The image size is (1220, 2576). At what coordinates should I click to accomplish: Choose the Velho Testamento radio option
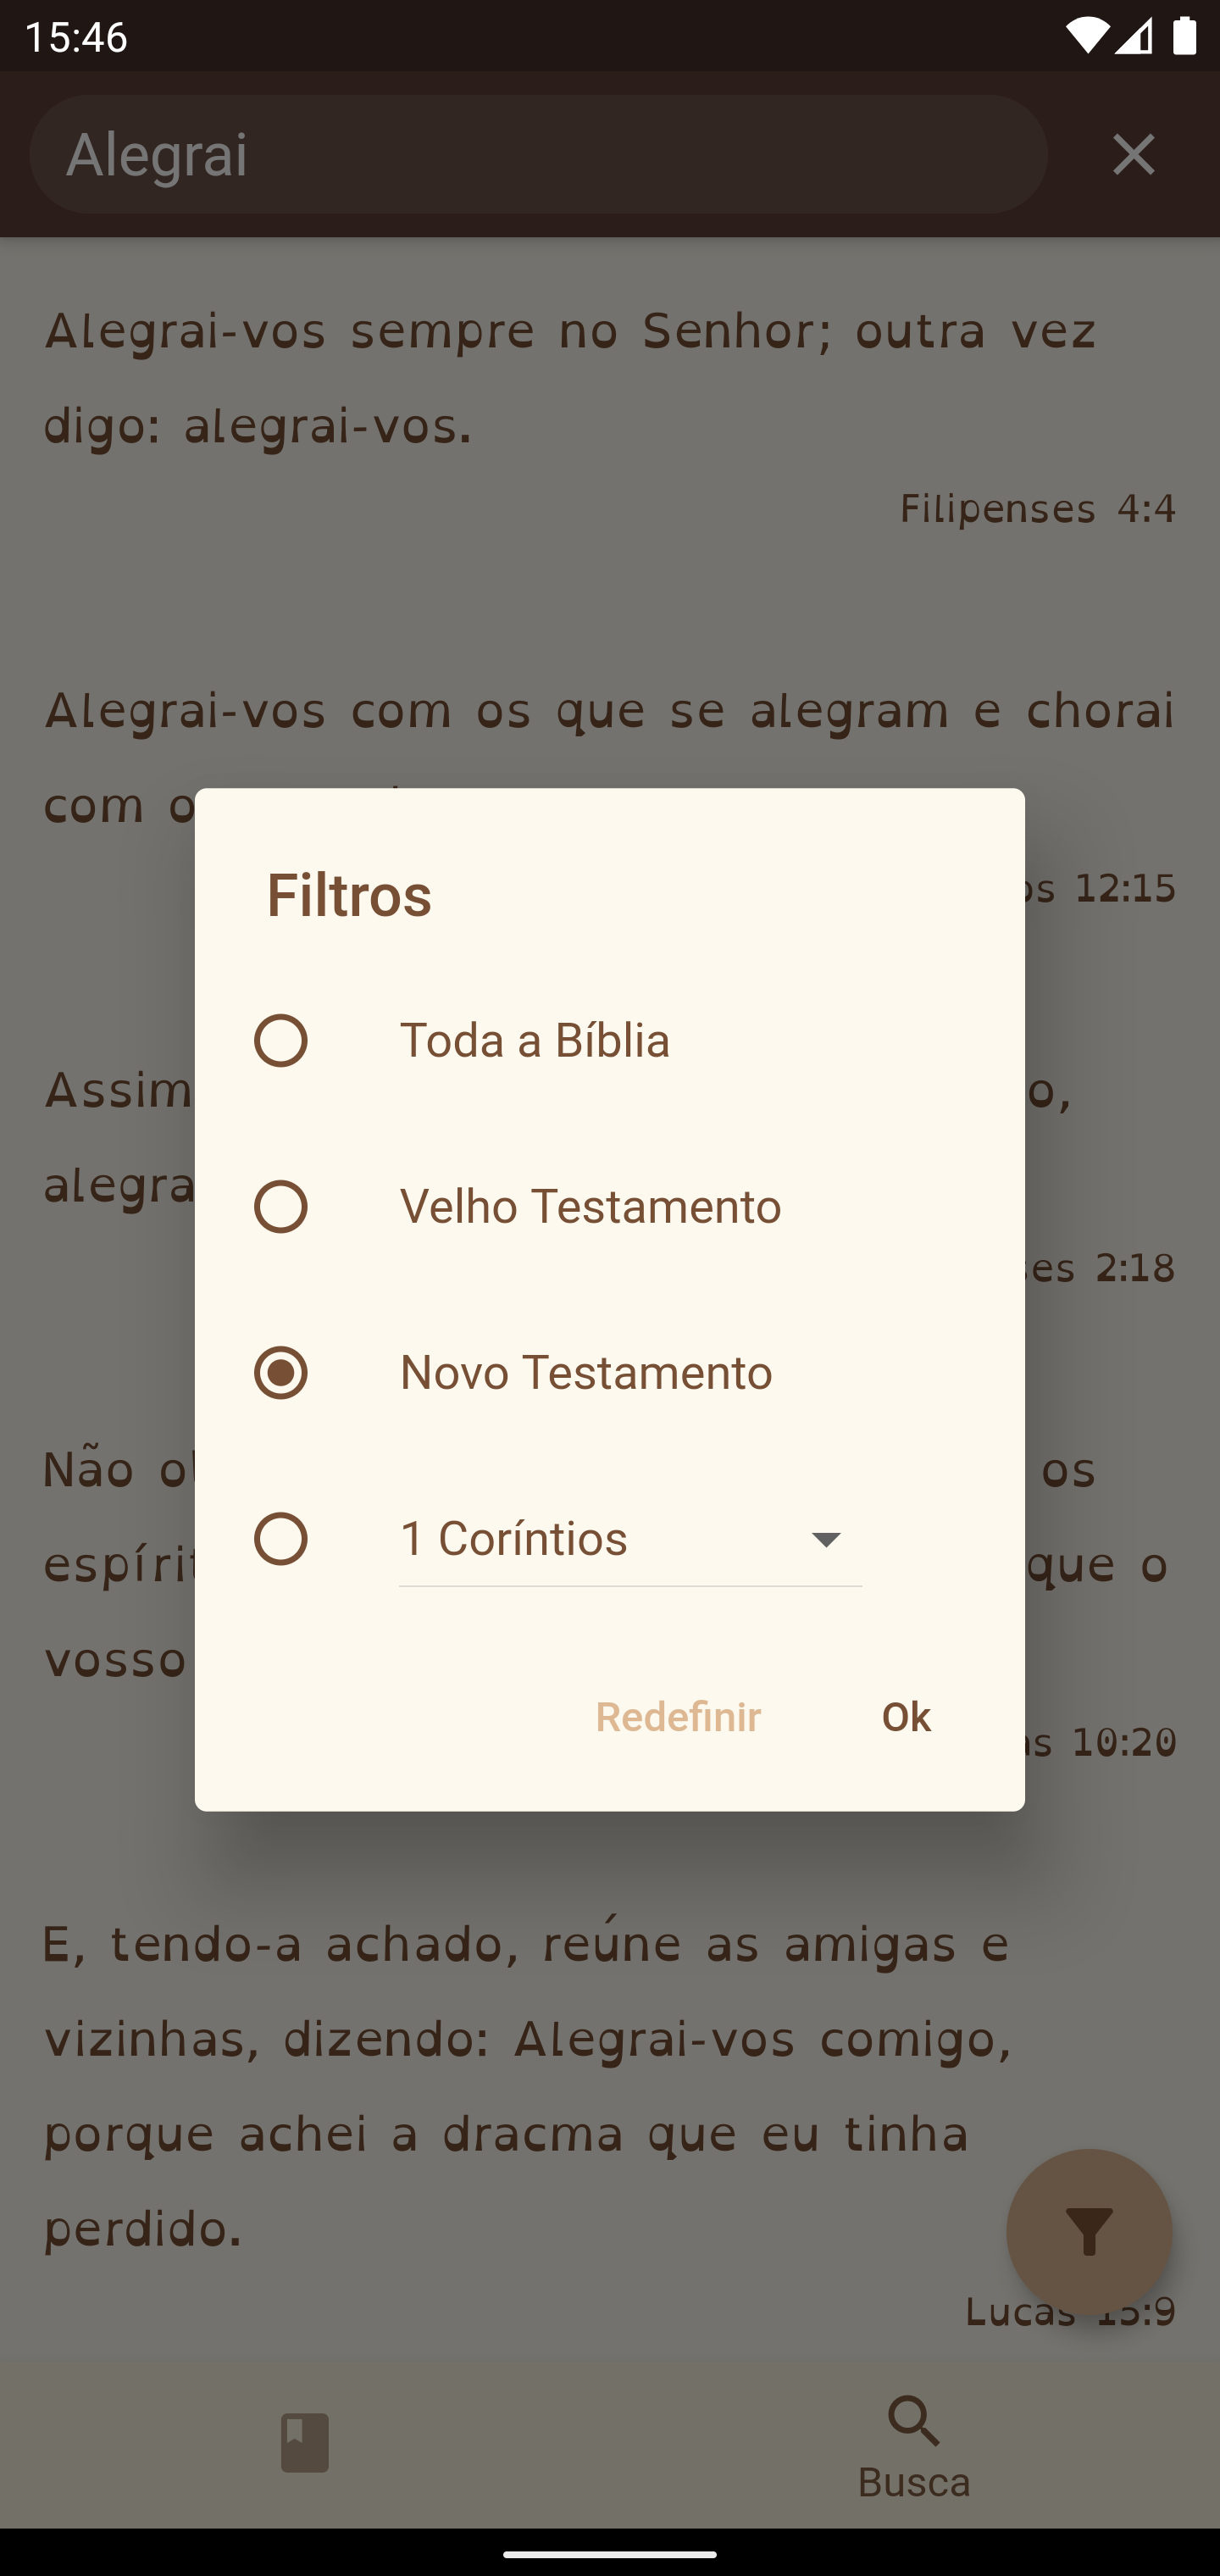point(281,1206)
